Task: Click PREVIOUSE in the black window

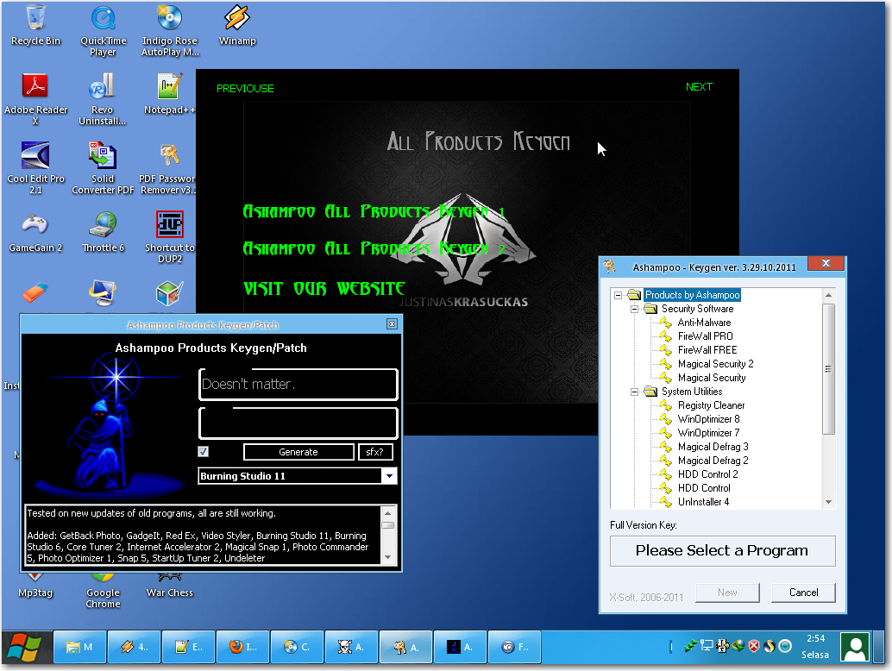Action: [245, 89]
